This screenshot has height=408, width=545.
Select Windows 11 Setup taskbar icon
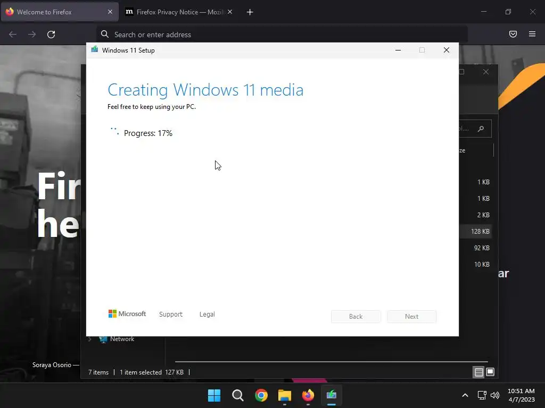pyautogui.click(x=332, y=395)
